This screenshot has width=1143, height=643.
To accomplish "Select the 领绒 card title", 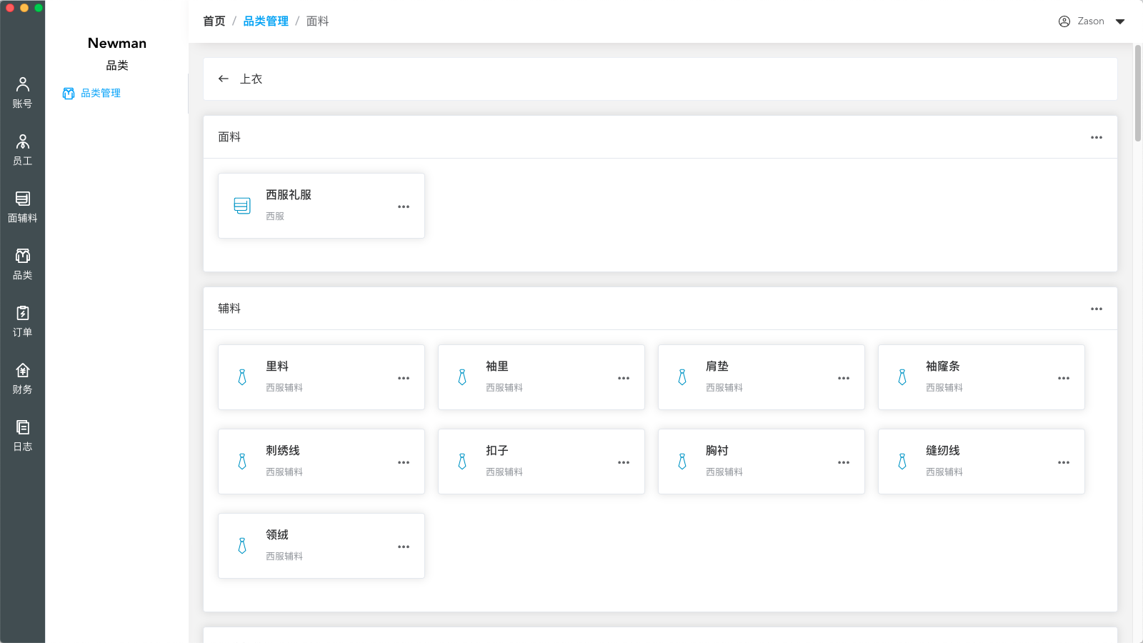I will coord(277,535).
